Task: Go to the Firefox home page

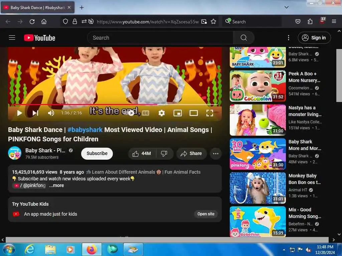Action: click(x=44, y=22)
